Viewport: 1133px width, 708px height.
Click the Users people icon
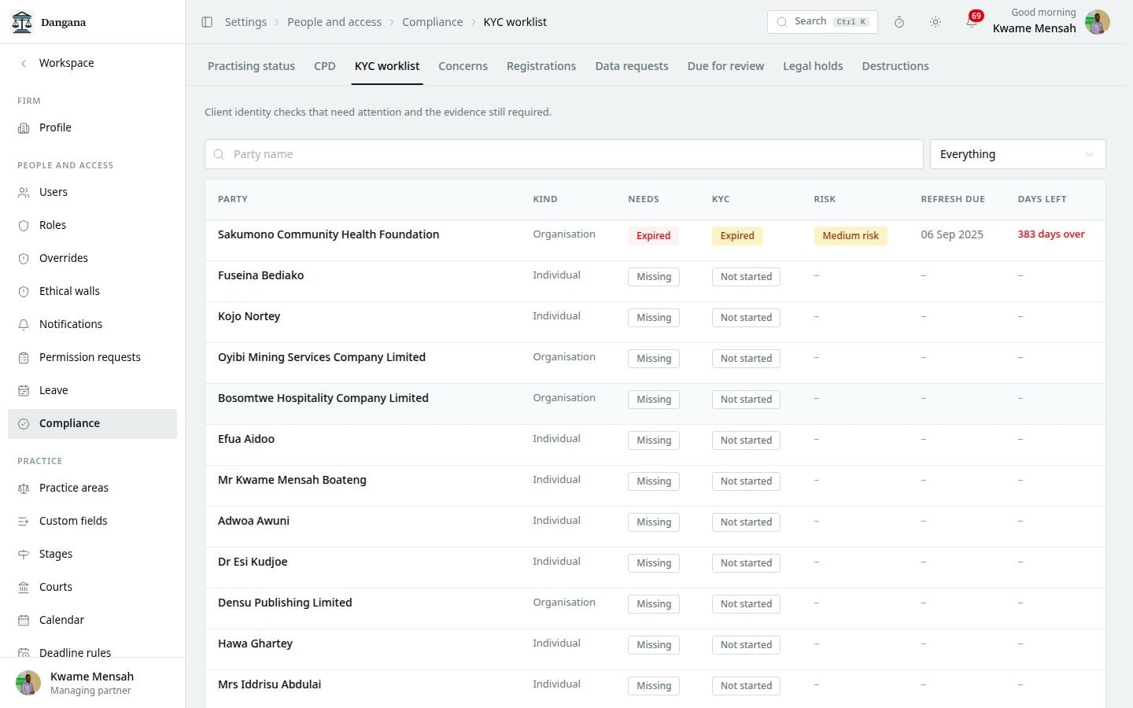tap(24, 192)
